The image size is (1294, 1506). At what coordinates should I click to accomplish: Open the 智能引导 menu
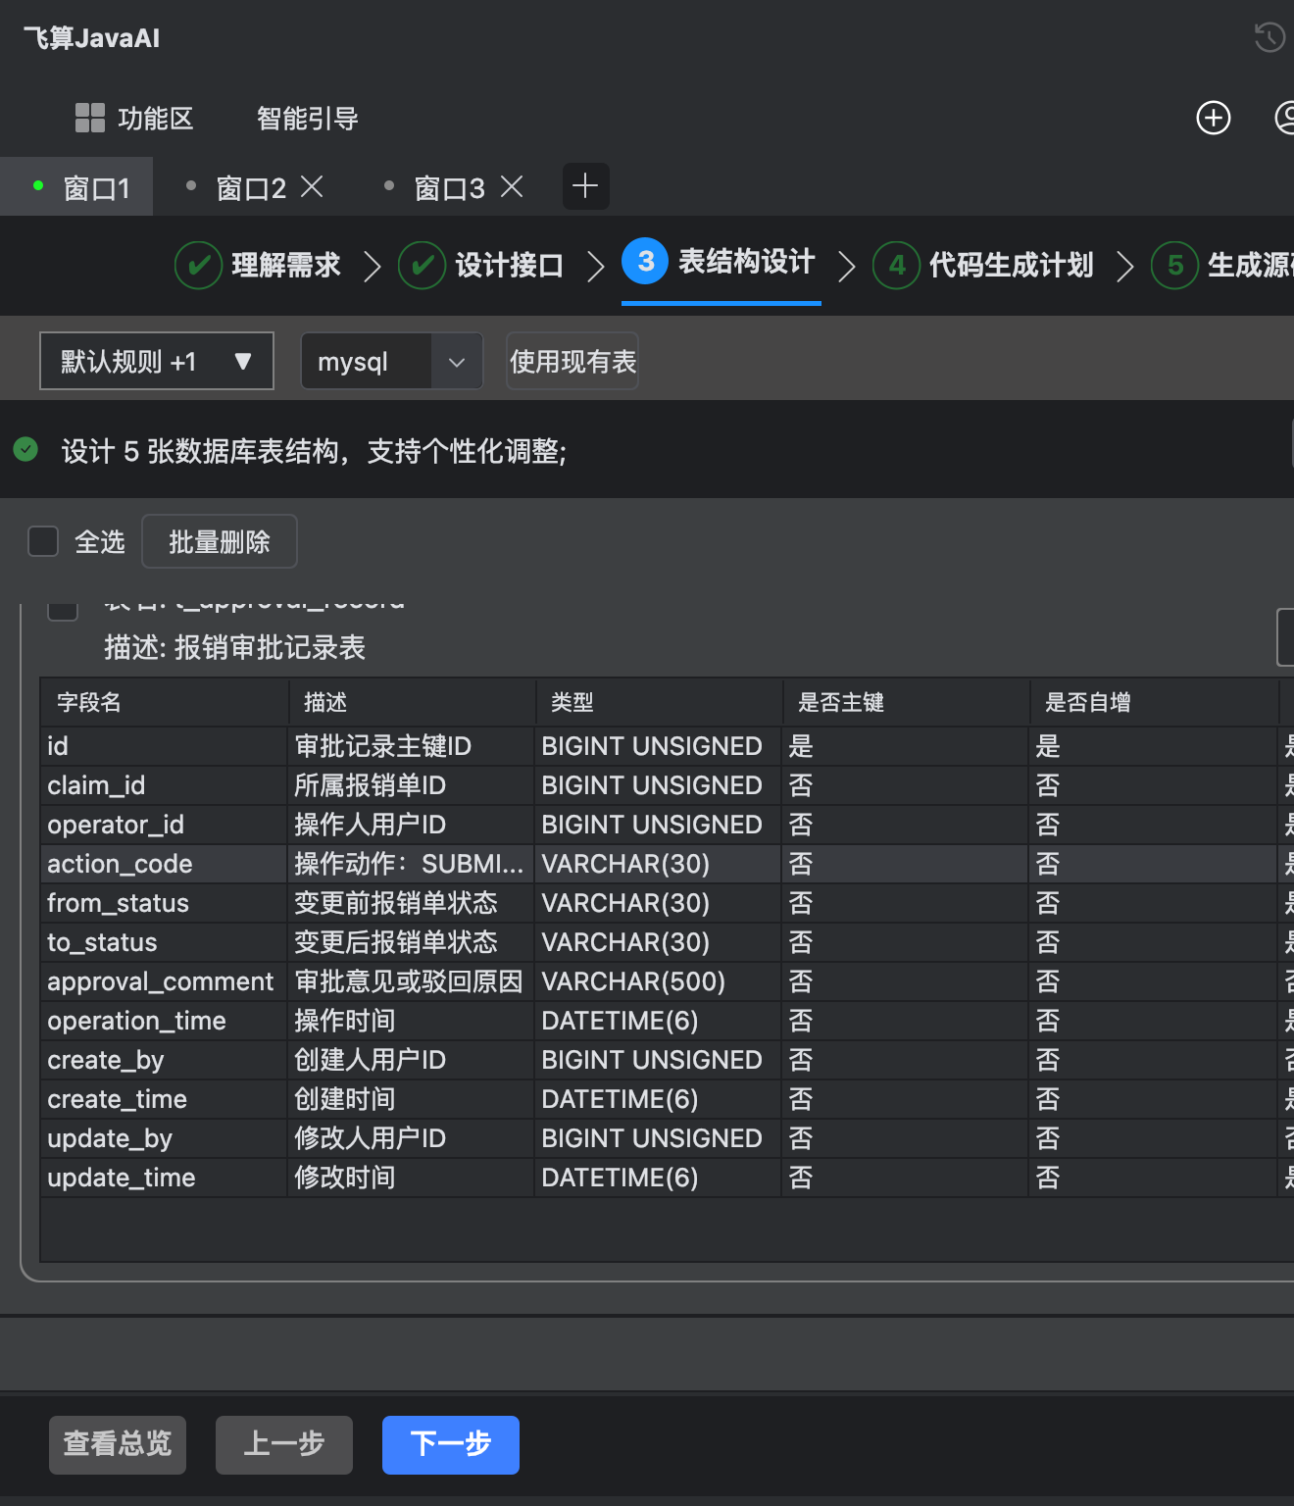tap(307, 119)
